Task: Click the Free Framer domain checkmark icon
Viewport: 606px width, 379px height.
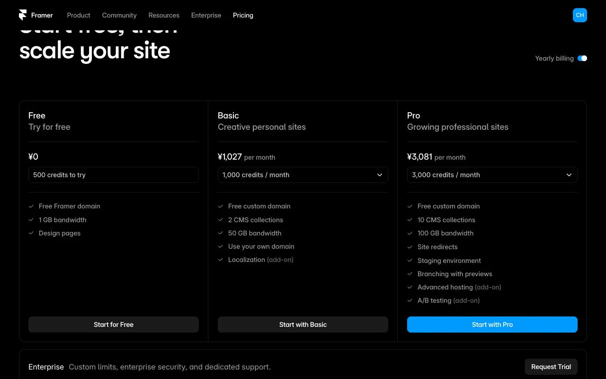Action: click(x=31, y=206)
